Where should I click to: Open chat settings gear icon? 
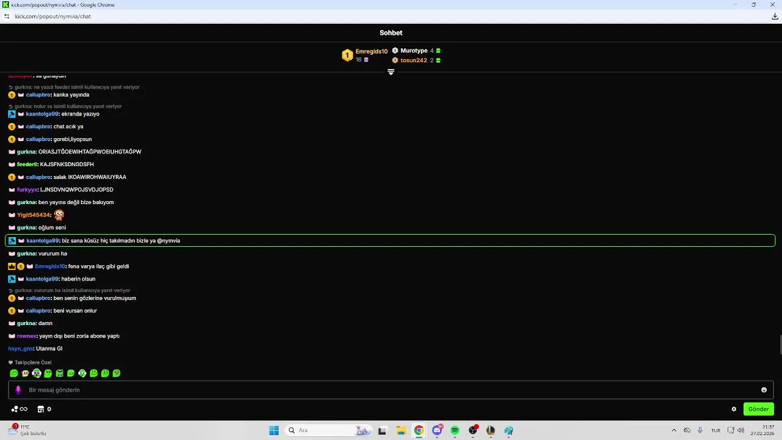734,409
